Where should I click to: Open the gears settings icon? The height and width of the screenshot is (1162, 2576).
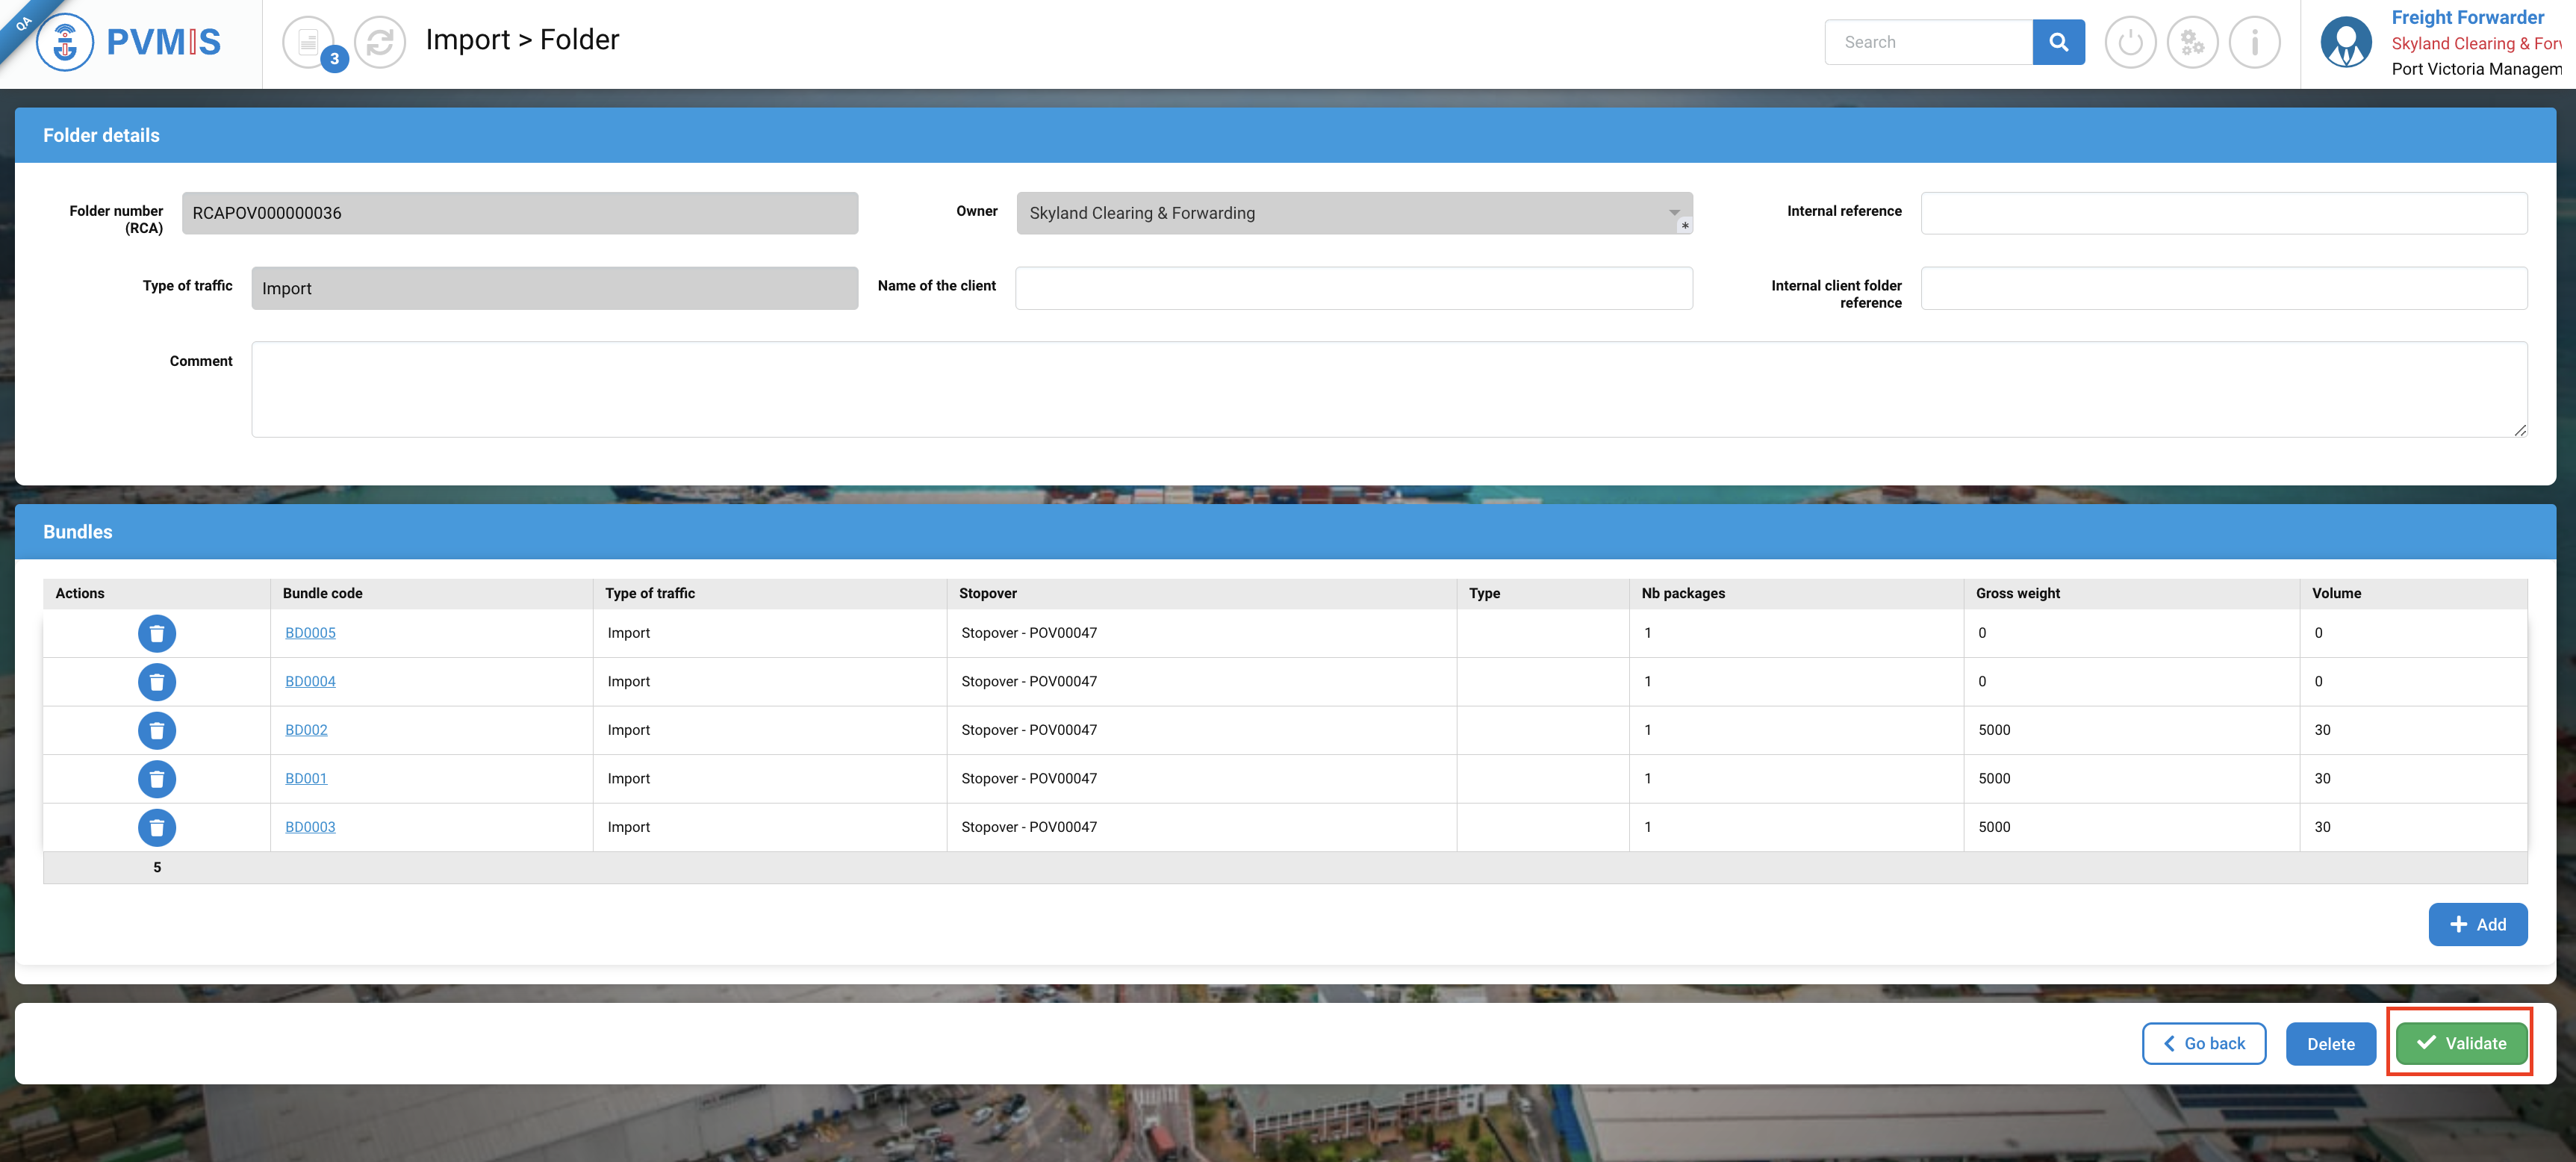click(2192, 42)
